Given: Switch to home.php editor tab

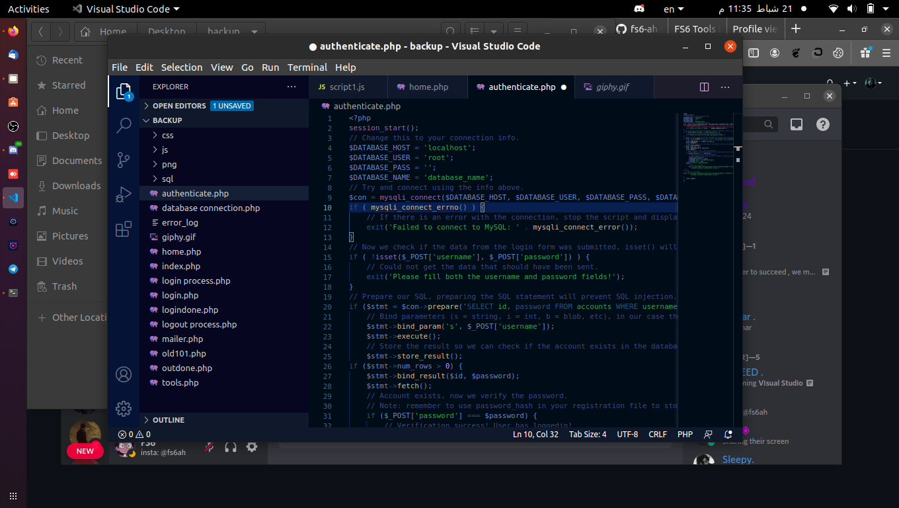Looking at the screenshot, I should pyautogui.click(x=427, y=87).
